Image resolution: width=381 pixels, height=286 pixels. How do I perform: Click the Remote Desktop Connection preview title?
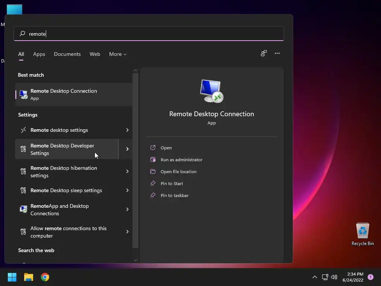[x=212, y=114]
